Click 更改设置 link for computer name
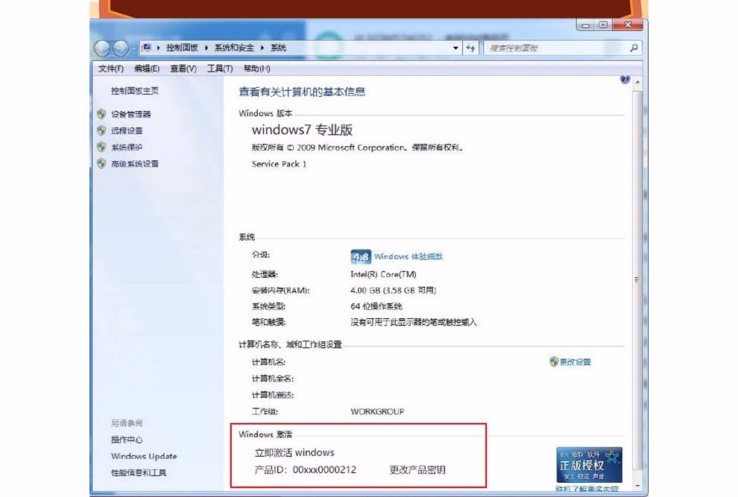This screenshot has height=497, width=738. pos(575,361)
